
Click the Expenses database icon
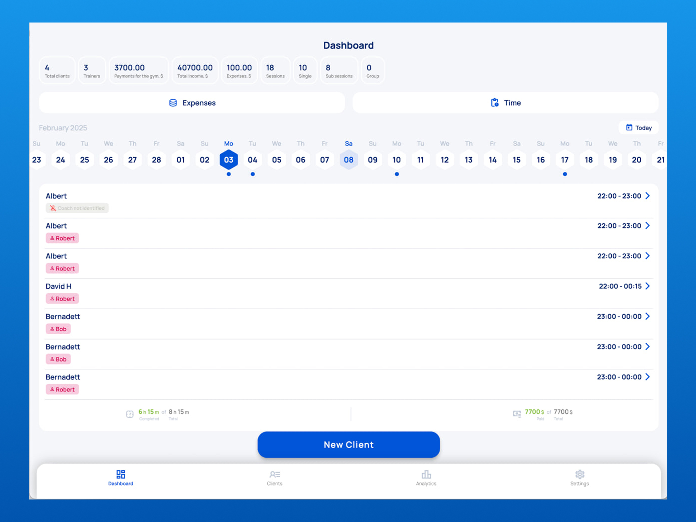tap(173, 103)
